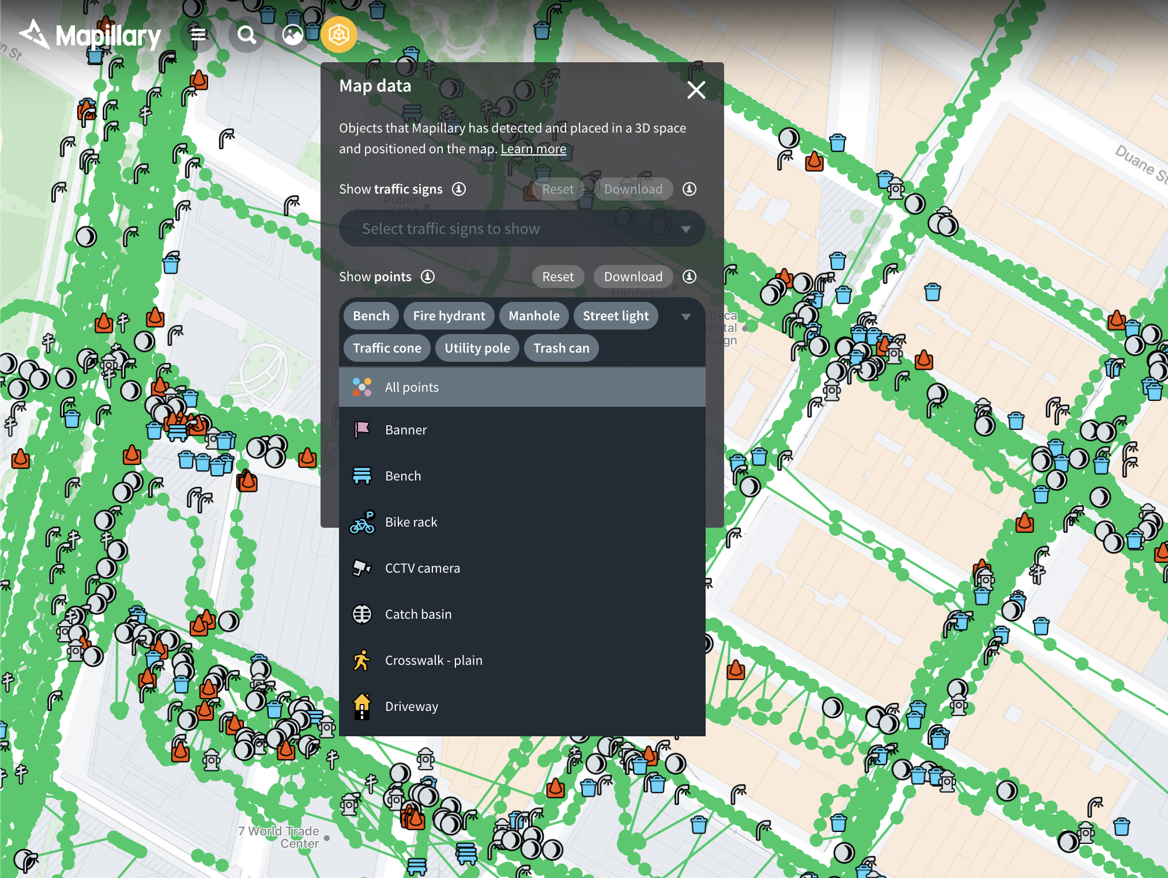Click the Duane St street label
The image size is (1168, 878).
[1140, 164]
